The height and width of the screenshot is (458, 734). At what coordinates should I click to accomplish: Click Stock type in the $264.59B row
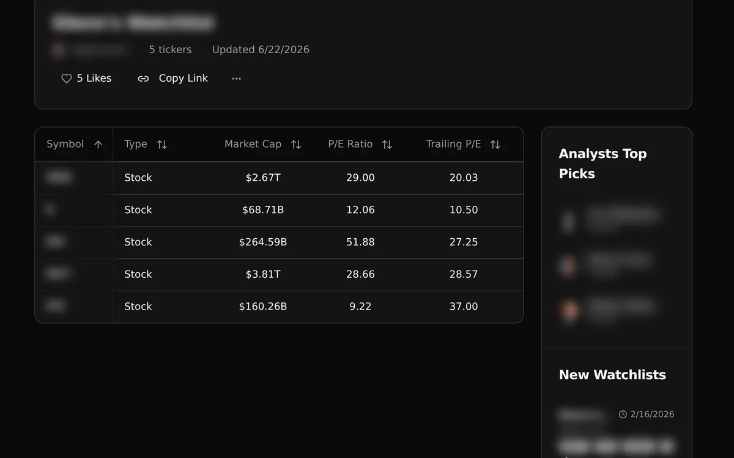pos(138,242)
